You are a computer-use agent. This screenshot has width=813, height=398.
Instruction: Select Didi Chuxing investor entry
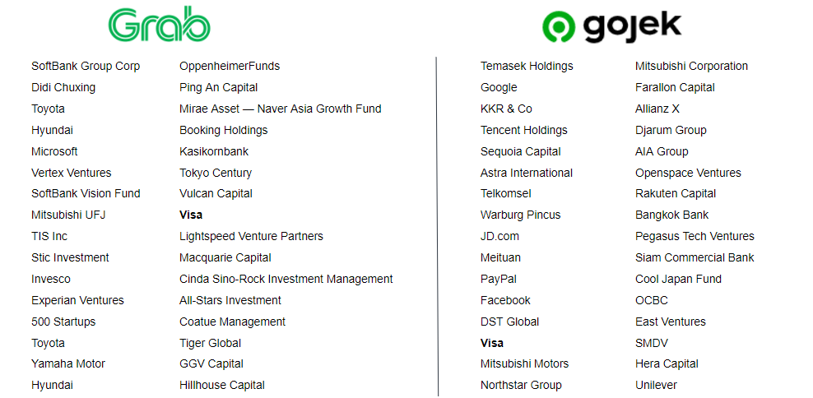(x=63, y=87)
